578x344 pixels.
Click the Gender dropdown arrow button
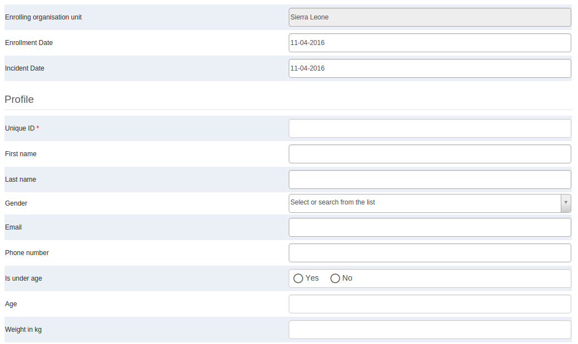click(566, 203)
